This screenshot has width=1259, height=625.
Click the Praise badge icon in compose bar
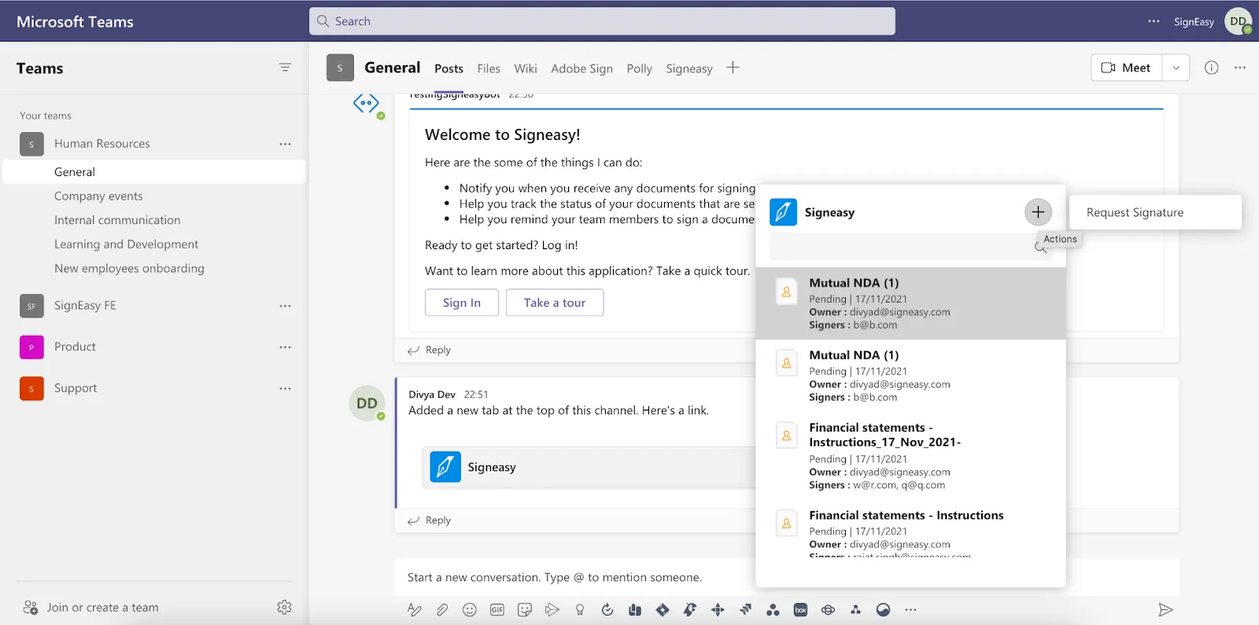(x=580, y=610)
